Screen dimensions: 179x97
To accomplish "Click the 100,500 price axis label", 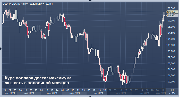I will (x=171, y=82).
